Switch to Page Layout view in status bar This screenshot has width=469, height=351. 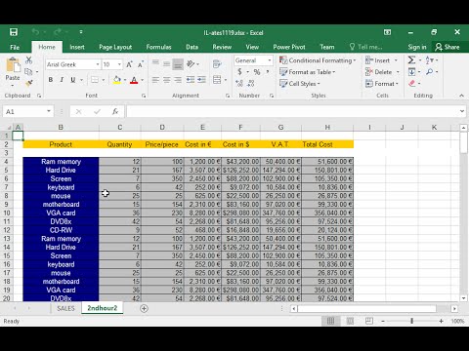click(x=350, y=321)
